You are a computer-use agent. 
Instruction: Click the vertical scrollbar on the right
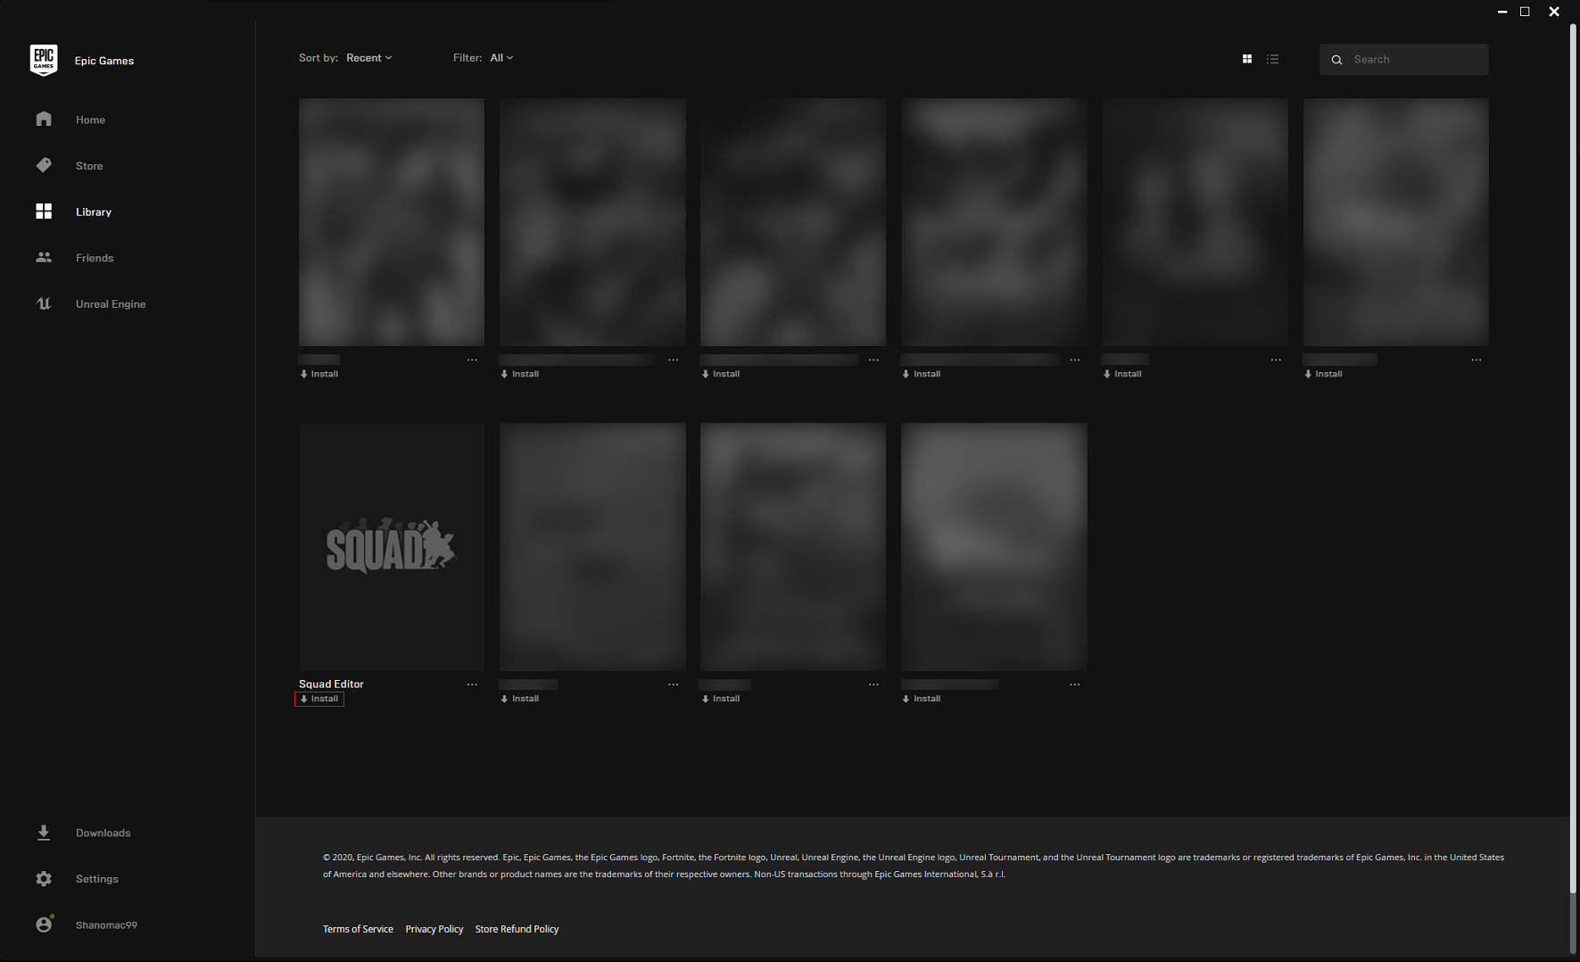(1574, 457)
